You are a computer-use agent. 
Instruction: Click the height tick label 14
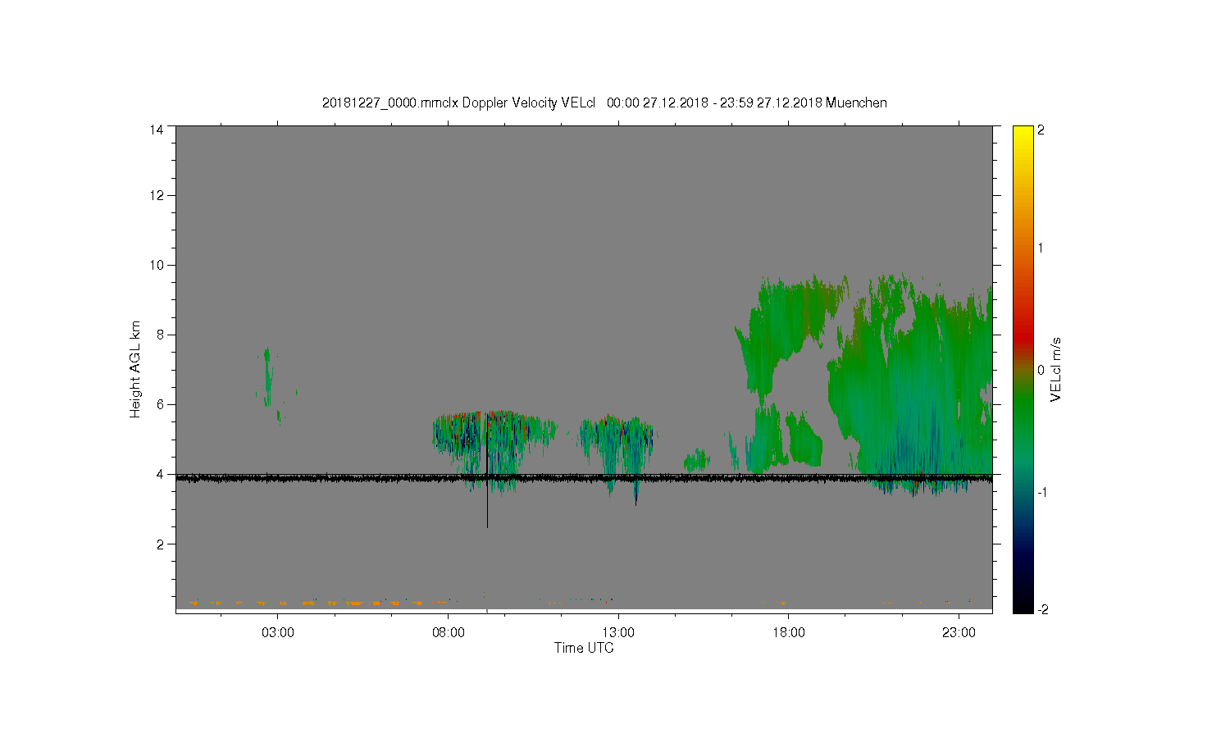[157, 130]
